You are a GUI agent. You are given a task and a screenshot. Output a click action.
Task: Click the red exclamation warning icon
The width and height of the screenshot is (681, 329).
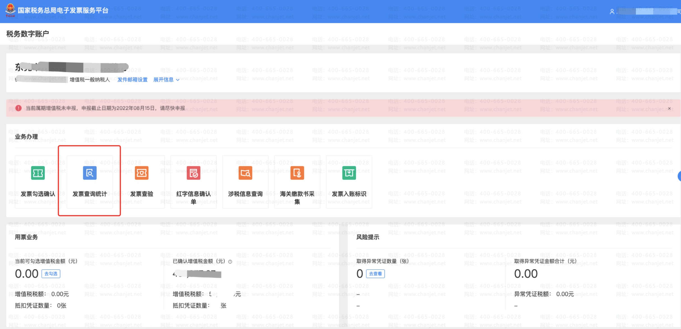pos(18,108)
